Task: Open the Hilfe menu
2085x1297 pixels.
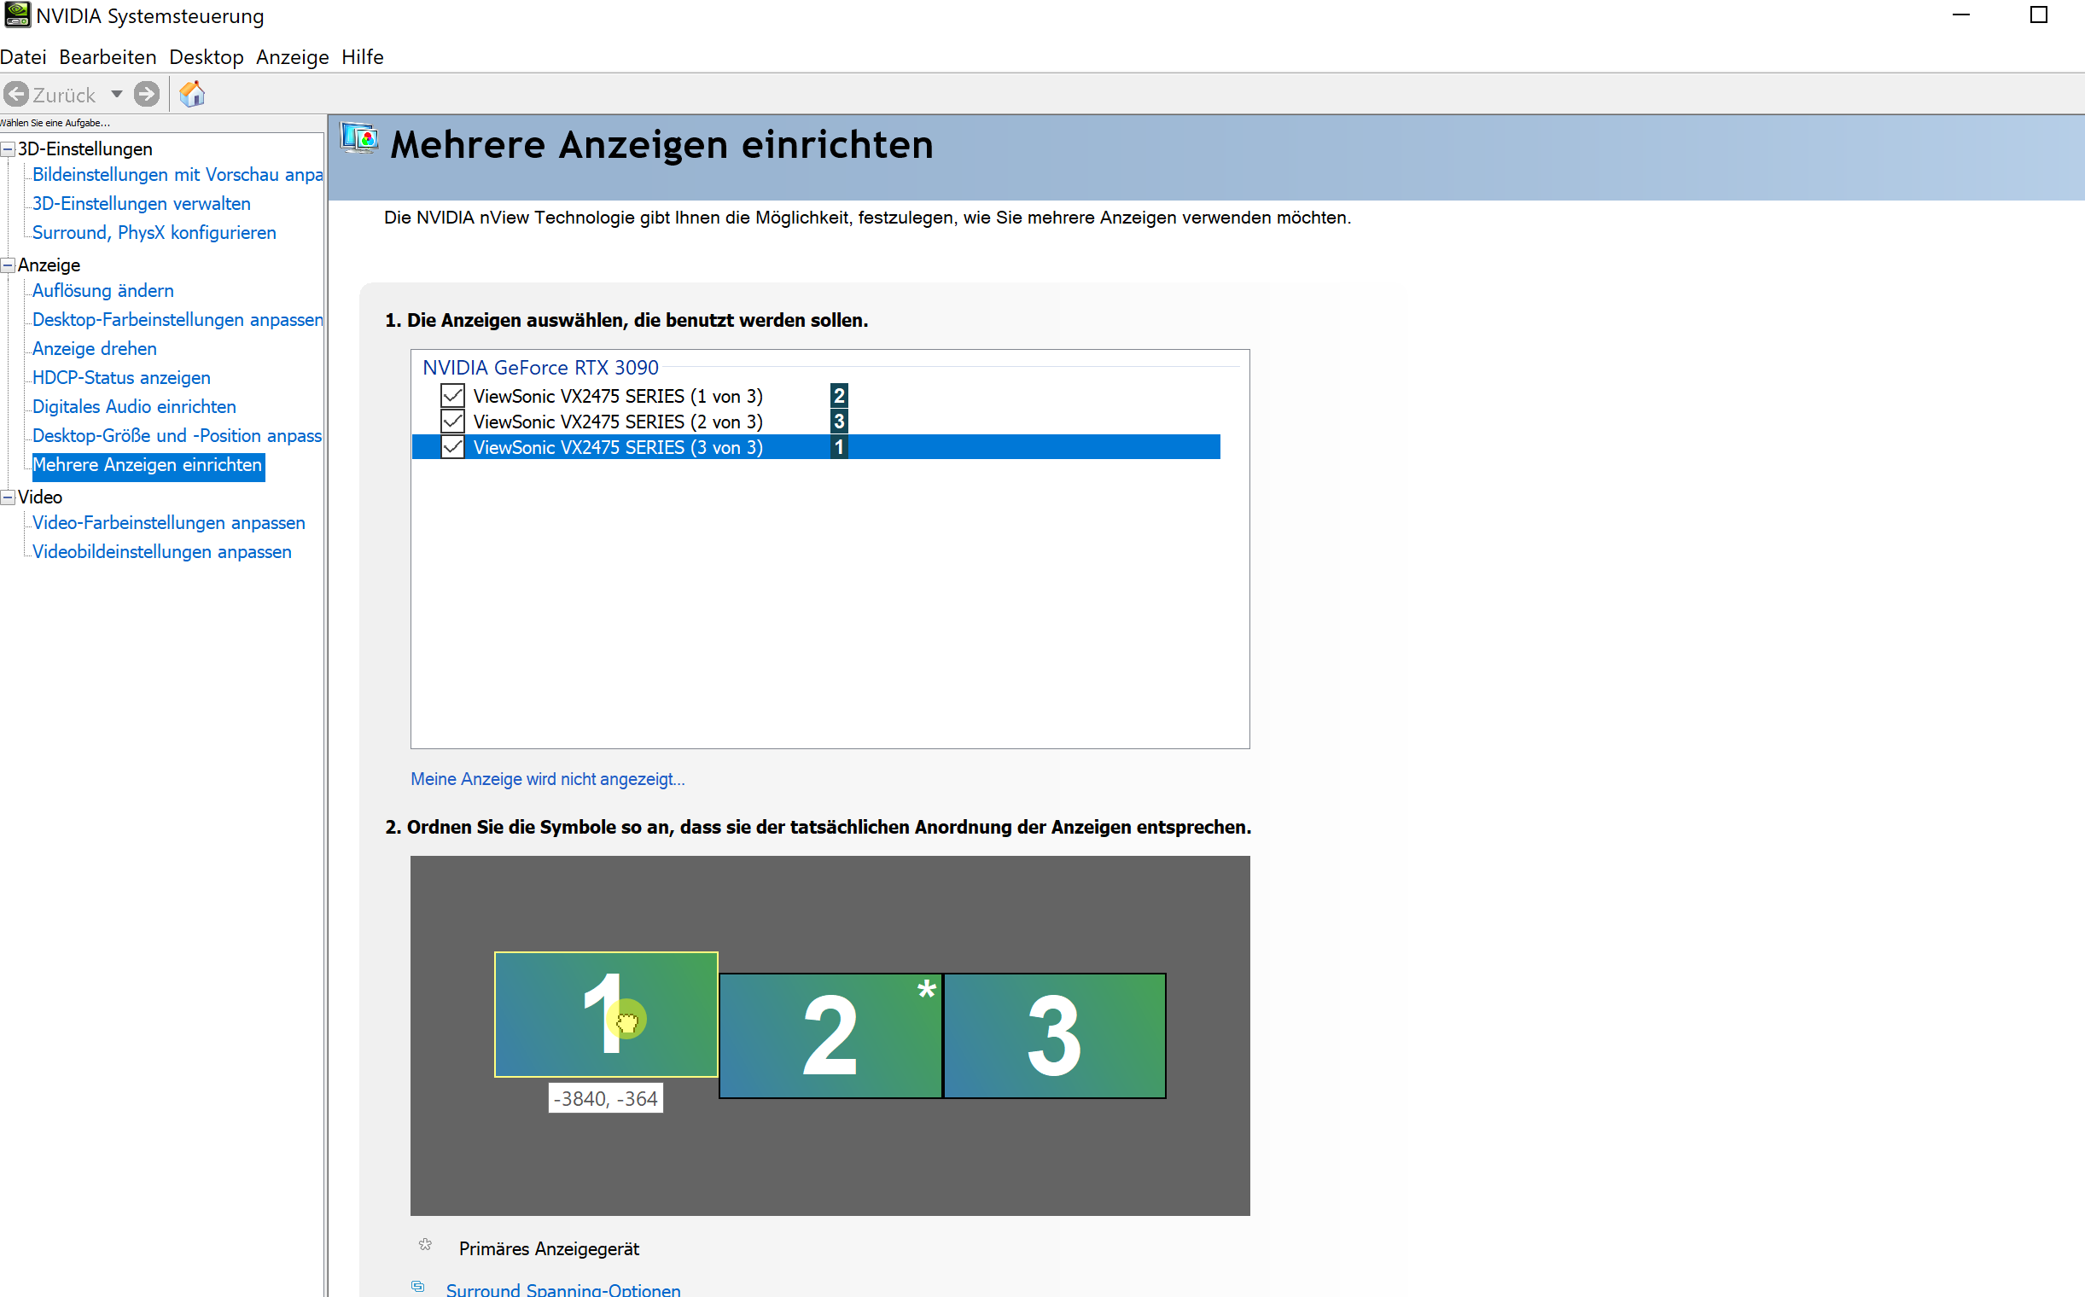Action: [362, 57]
